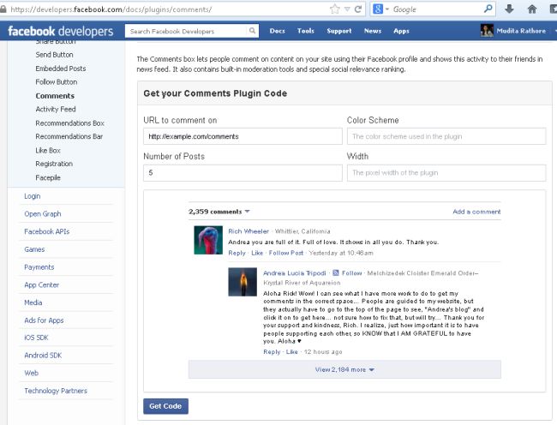Open Rich Wheeler's profile name link
The image size is (557, 425).
[x=249, y=231]
